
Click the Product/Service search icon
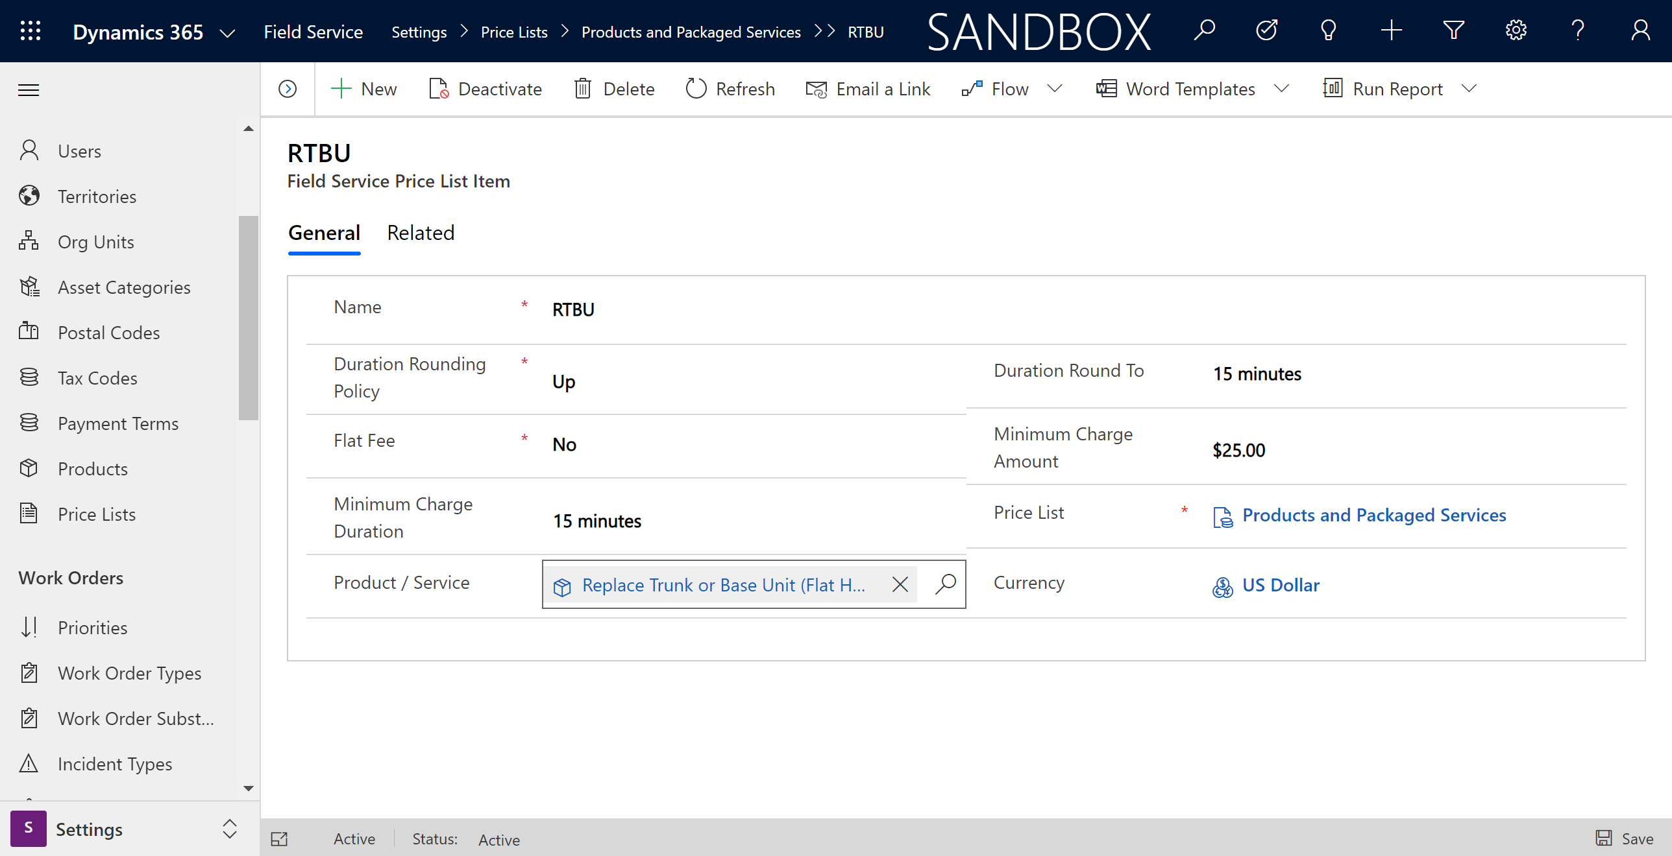[944, 583]
